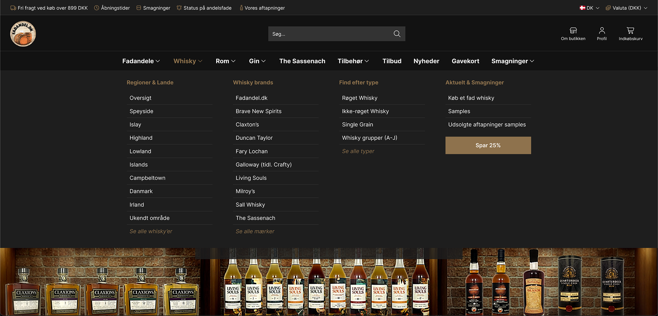The image size is (658, 316).
Task: Click the Danish flag icon
Action: point(582,8)
